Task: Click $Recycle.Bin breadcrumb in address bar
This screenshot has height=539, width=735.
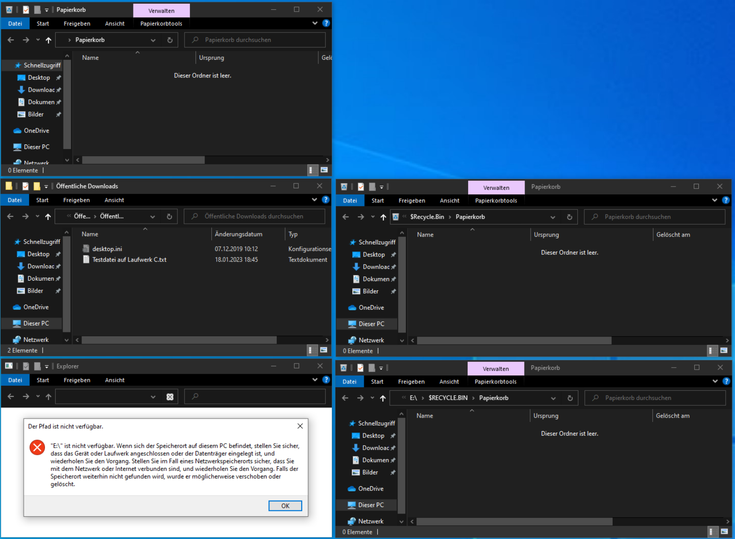Action: pos(427,217)
